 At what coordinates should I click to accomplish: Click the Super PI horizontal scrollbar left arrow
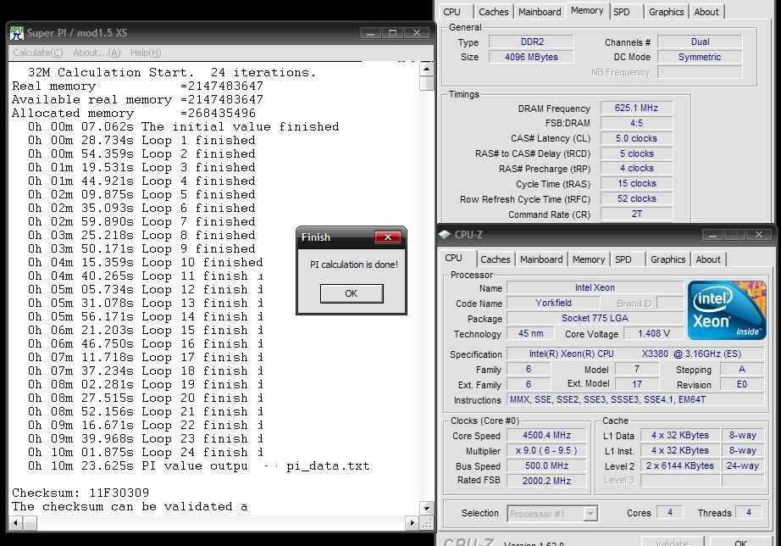tap(15, 522)
